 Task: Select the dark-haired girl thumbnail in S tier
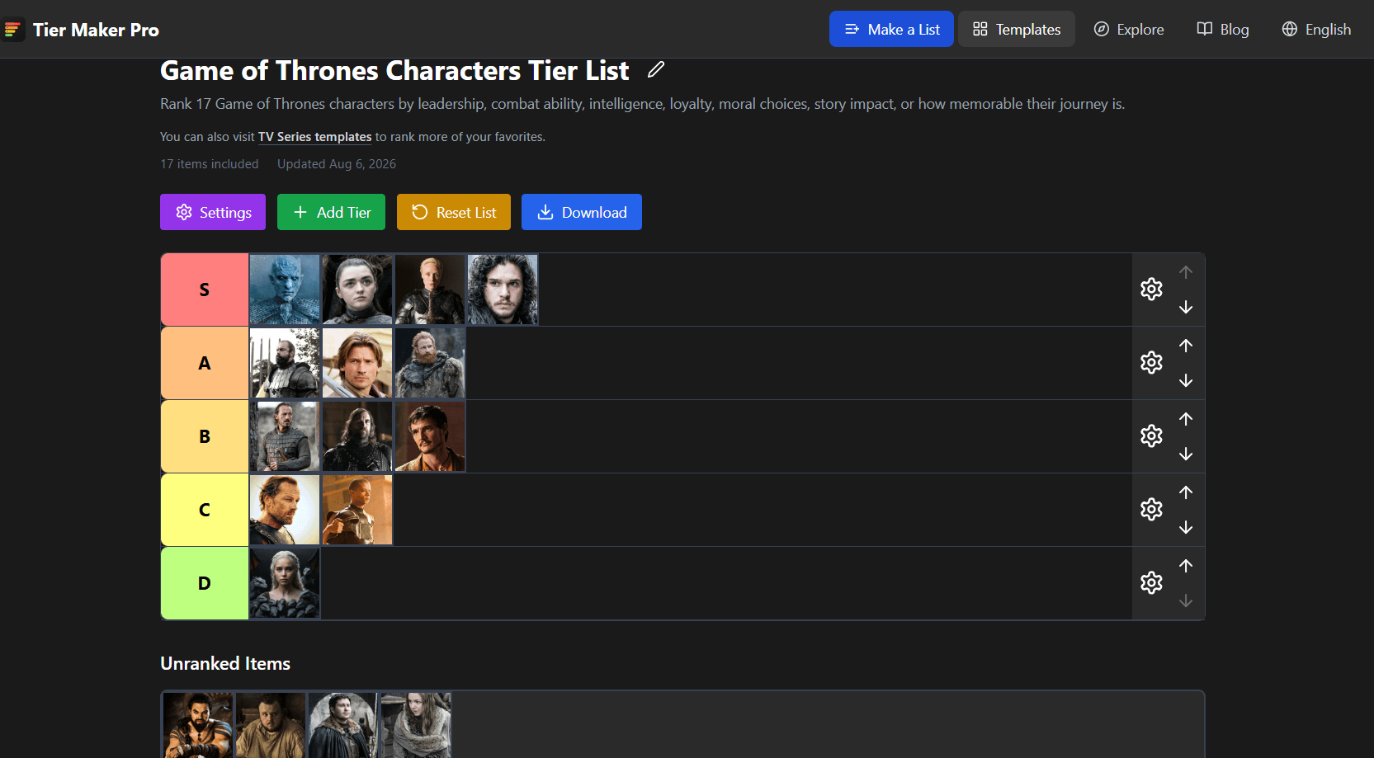click(x=357, y=290)
